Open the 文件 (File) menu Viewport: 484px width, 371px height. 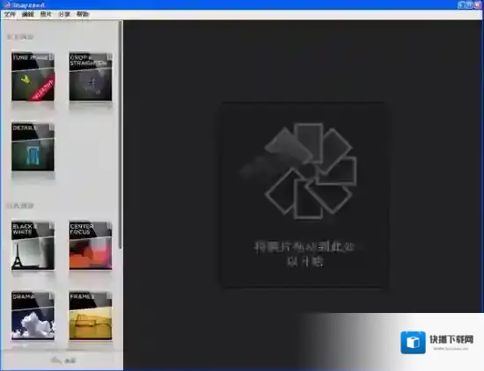coord(10,14)
